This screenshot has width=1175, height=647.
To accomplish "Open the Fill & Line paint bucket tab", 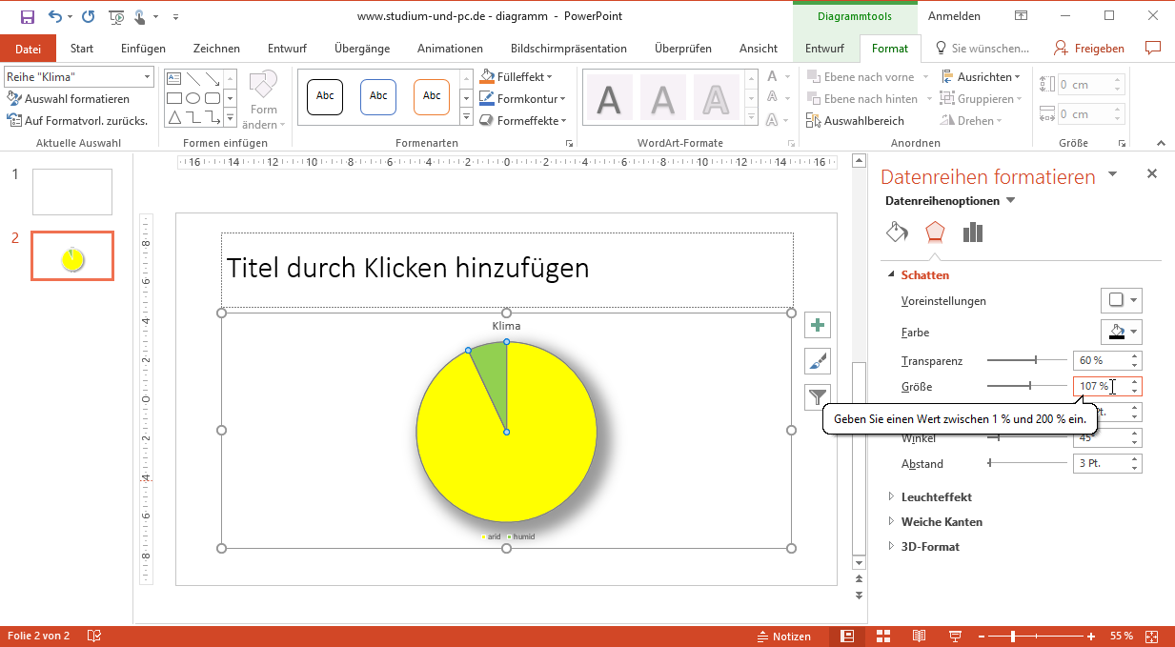I will point(897,233).
